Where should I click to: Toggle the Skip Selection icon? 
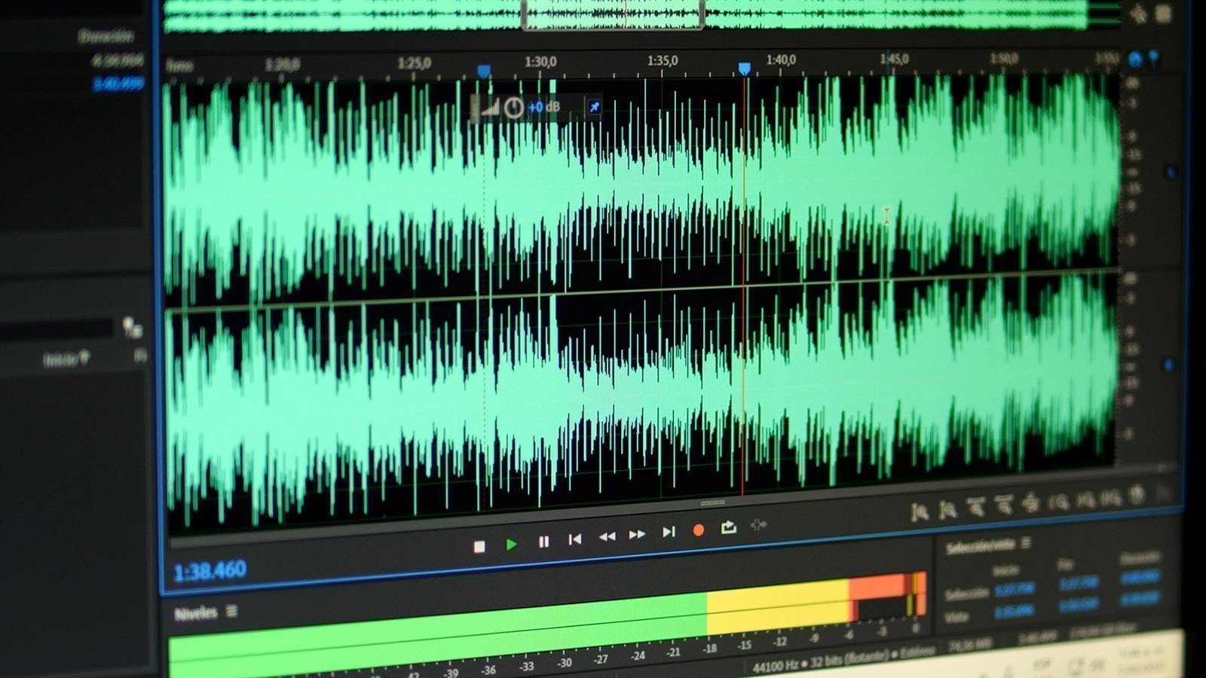[758, 525]
